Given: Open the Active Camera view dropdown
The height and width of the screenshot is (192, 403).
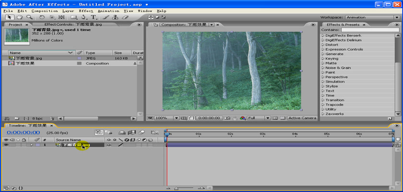Looking at the screenshot, I should coord(302,118).
